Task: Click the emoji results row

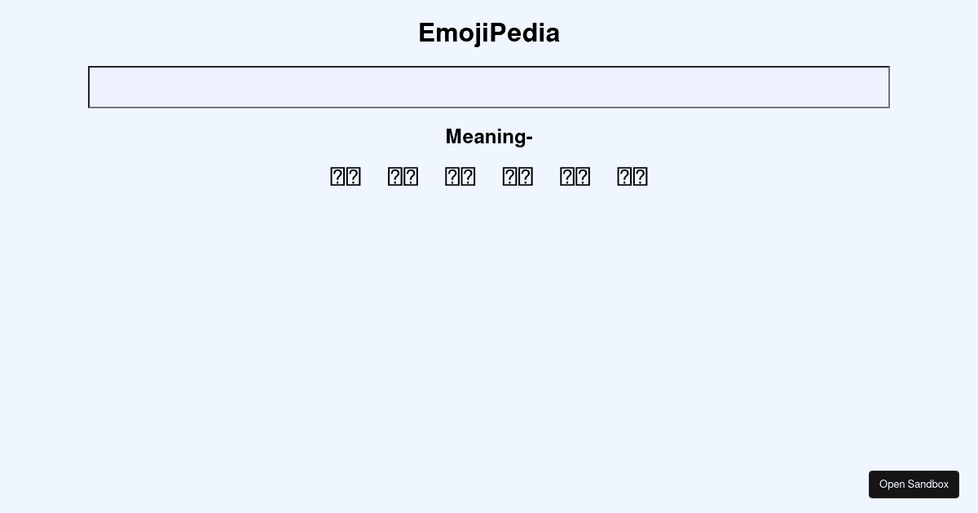Action: click(x=489, y=177)
